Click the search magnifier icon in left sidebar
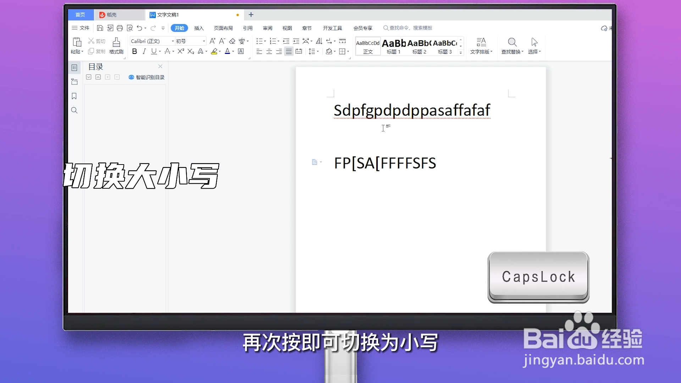Image resolution: width=681 pixels, height=383 pixels. click(x=74, y=110)
